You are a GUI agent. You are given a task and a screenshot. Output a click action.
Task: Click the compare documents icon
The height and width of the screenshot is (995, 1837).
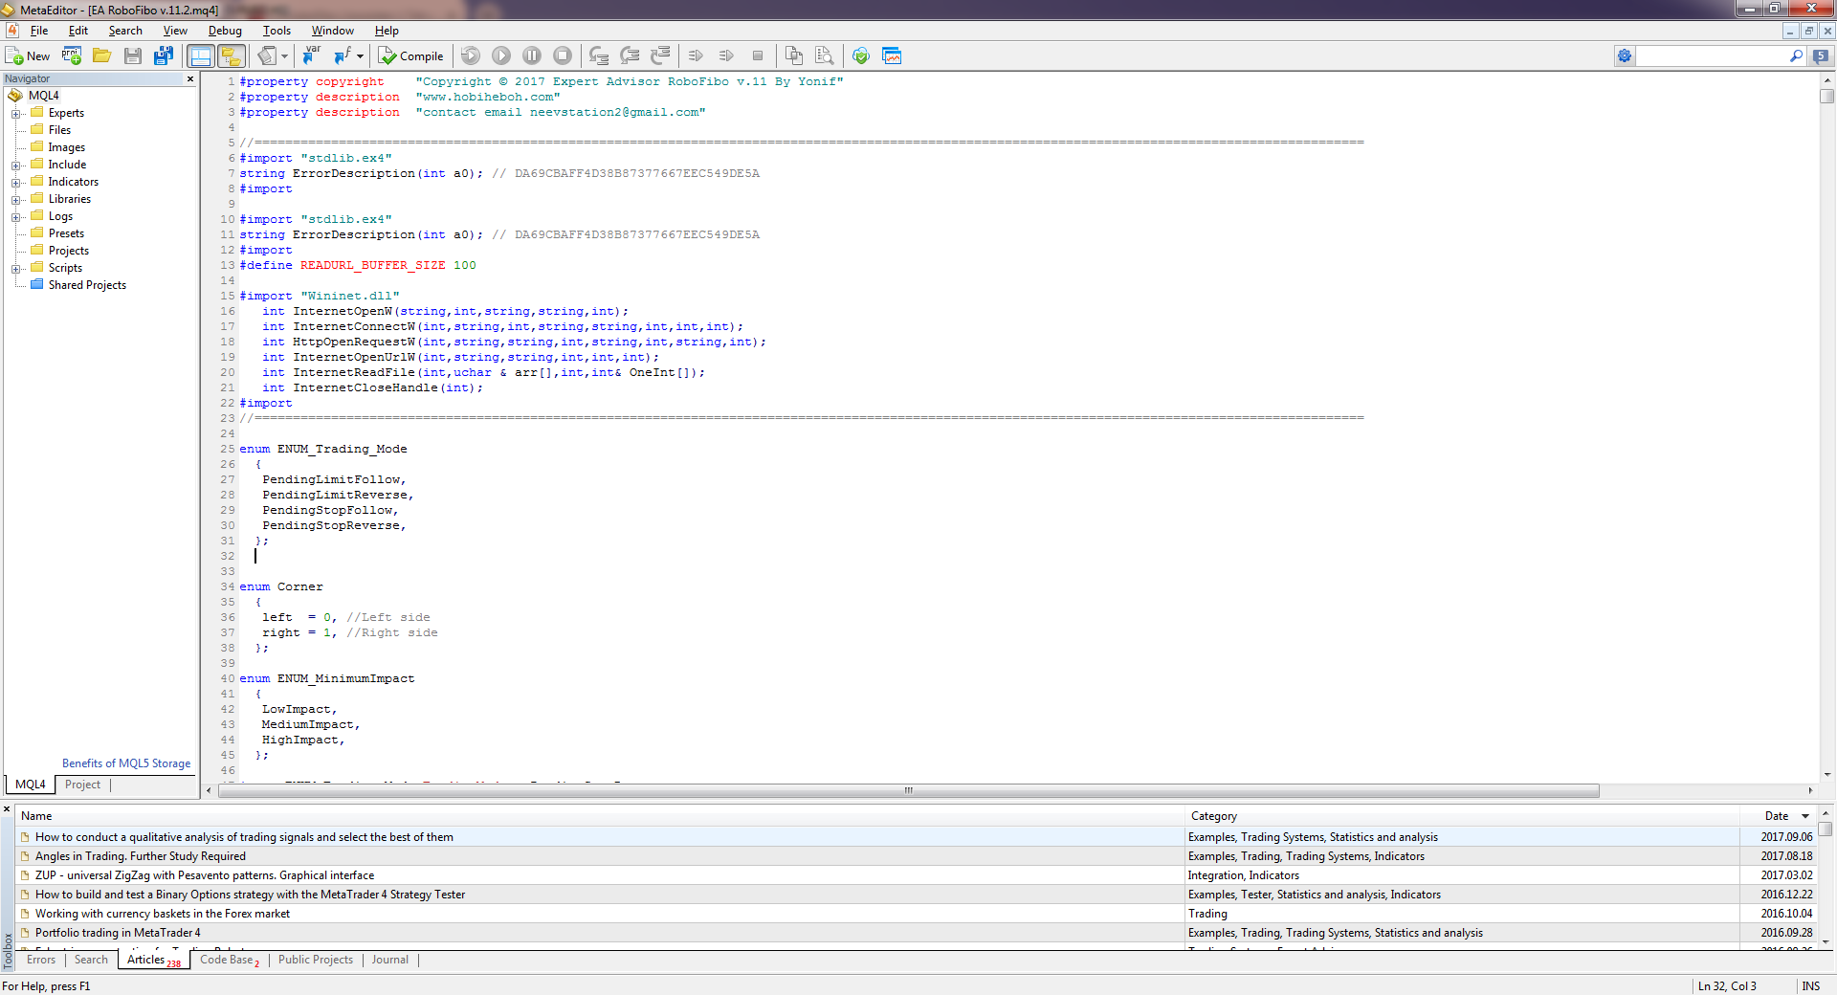coord(793,55)
